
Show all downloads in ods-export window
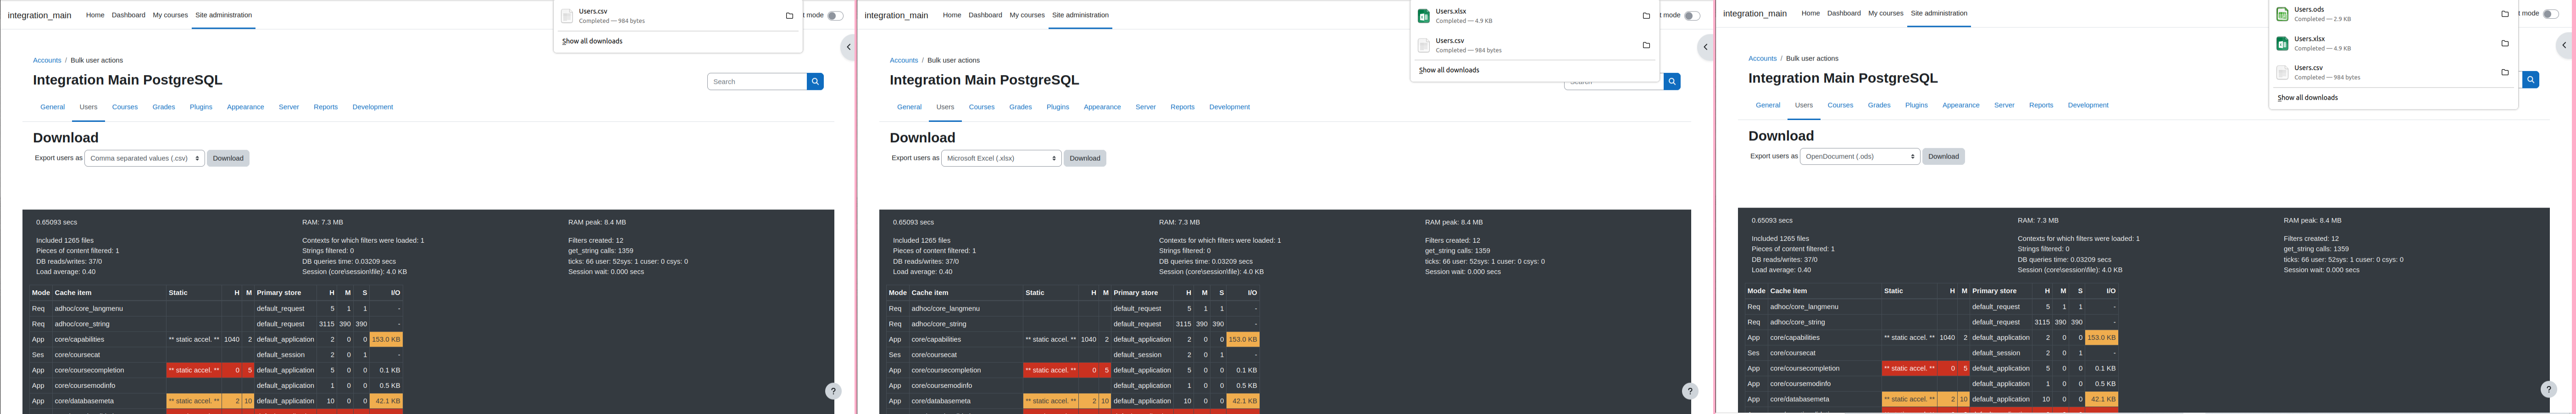pos(2308,98)
